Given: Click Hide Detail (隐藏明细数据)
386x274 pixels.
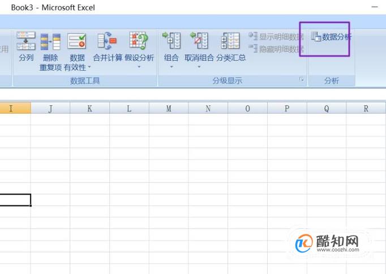Looking at the screenshot, I should tap(276, 49).
